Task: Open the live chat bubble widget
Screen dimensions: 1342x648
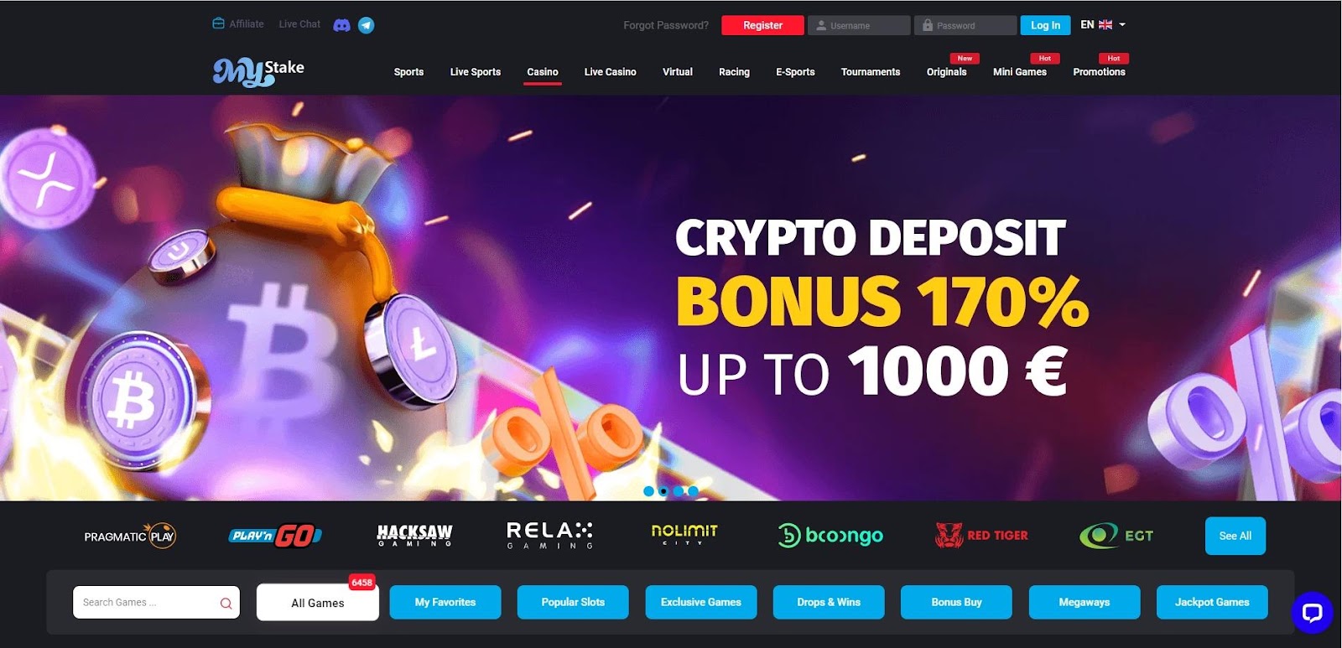Action: (x=1312, y=612)
